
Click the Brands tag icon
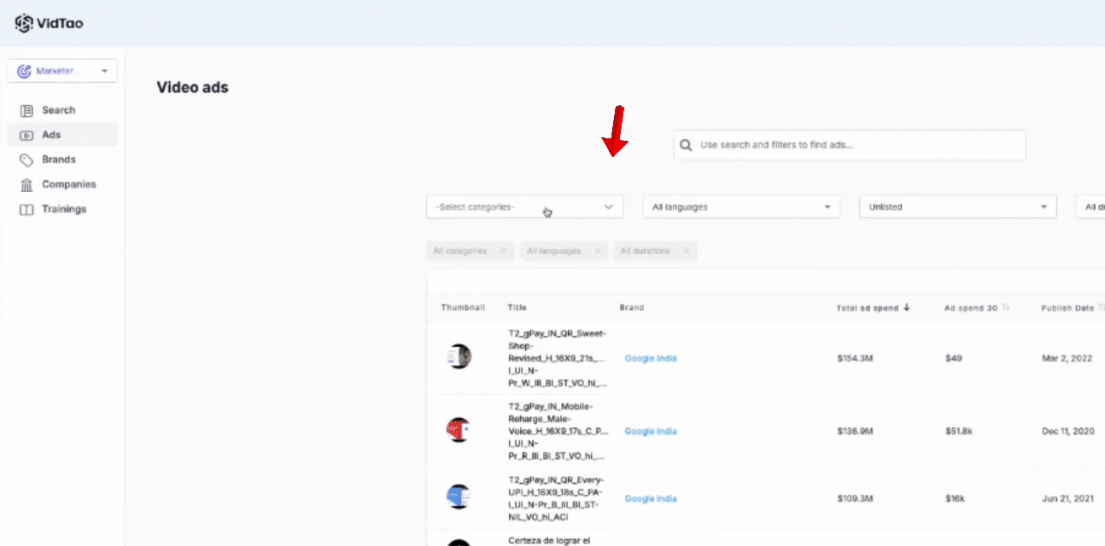click(28, 159)
